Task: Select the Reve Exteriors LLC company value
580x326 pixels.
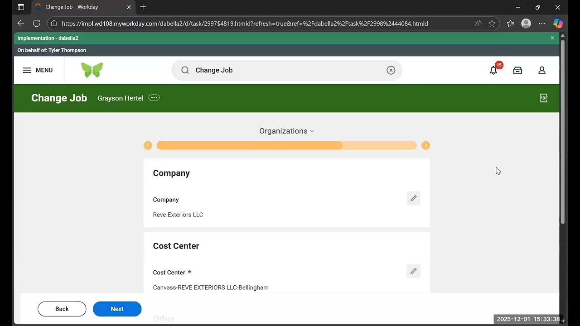Action: point(178,215)
